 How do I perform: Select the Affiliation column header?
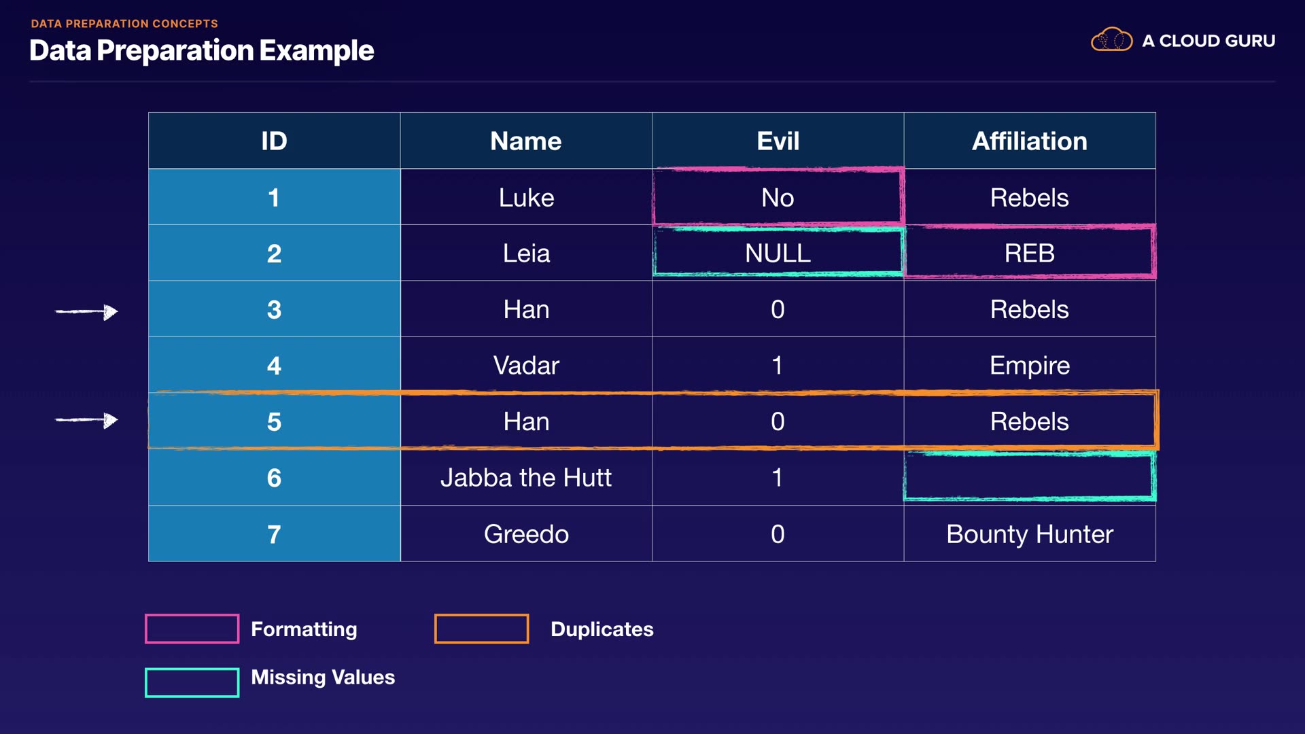(x=1029, y=141)
